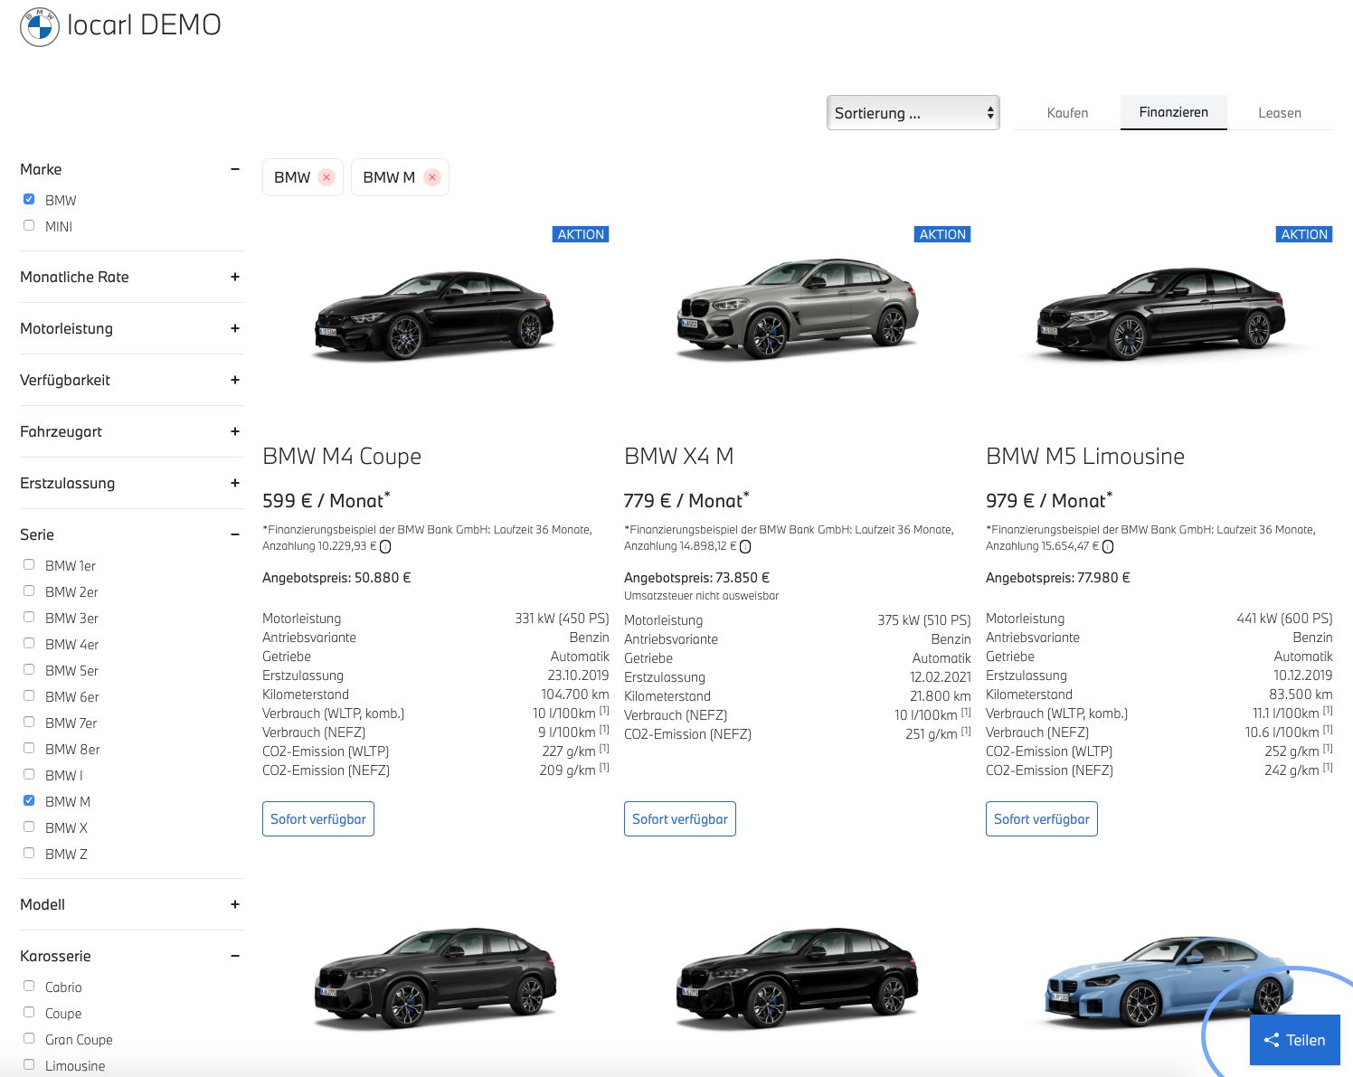Collapse the Marke filter section

[x=235, y=169]
